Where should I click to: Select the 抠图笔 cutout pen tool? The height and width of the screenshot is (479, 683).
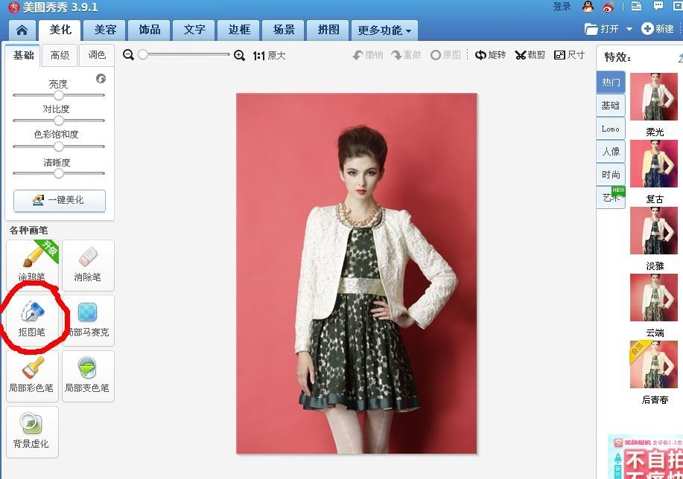[32, 318]
